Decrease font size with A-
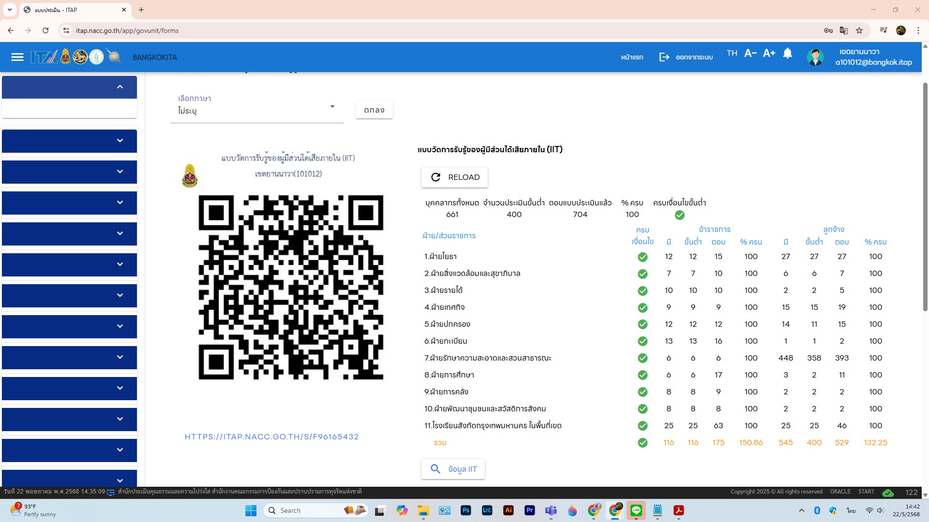The width and height of the screenshot is (929, 522). (750, 53)
